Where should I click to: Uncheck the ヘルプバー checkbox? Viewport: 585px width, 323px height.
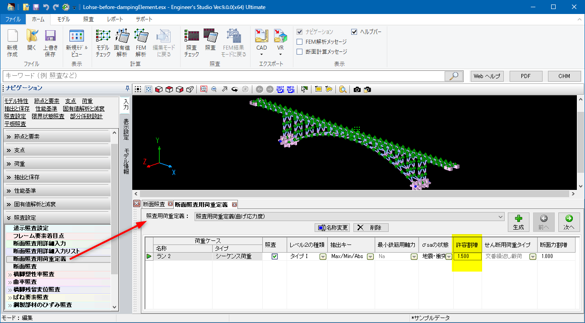354,32
